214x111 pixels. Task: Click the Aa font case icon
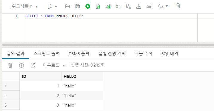point(160,6)
